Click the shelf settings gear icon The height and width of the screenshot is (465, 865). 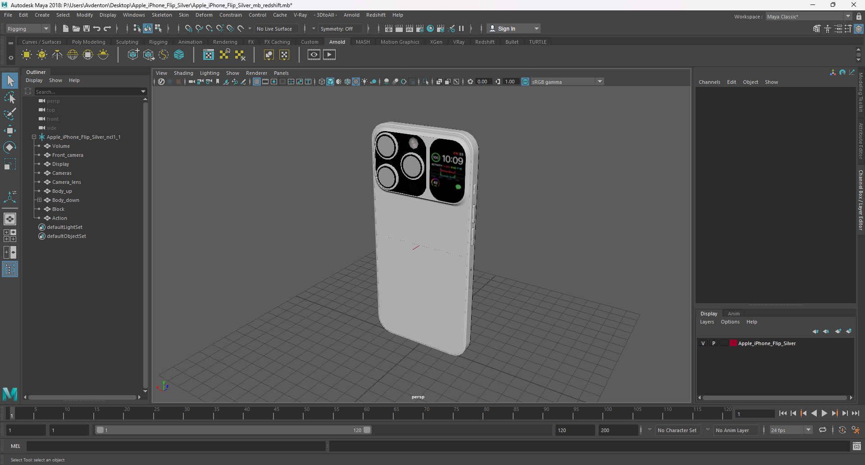[11, 58]
